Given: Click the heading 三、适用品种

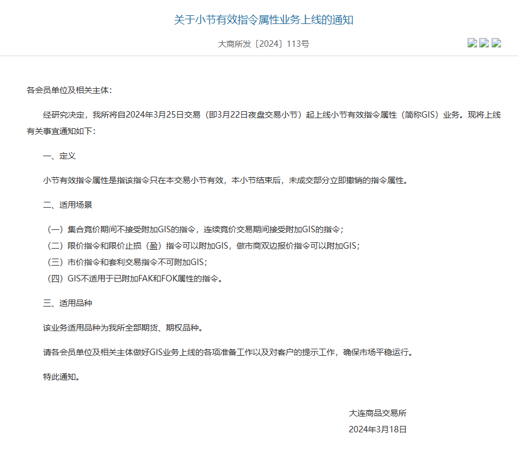Looking at the screenshot, I should tap(68, 303).
